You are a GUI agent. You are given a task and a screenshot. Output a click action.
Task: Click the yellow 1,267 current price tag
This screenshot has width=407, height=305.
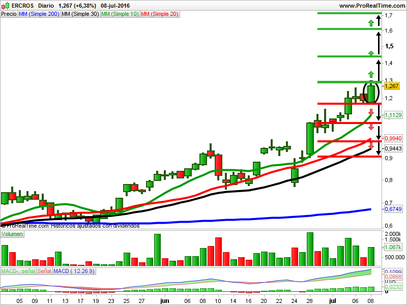pyautogui.click(x=391, y=86)
